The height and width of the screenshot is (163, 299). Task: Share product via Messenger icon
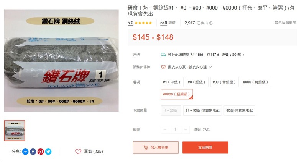25,152
